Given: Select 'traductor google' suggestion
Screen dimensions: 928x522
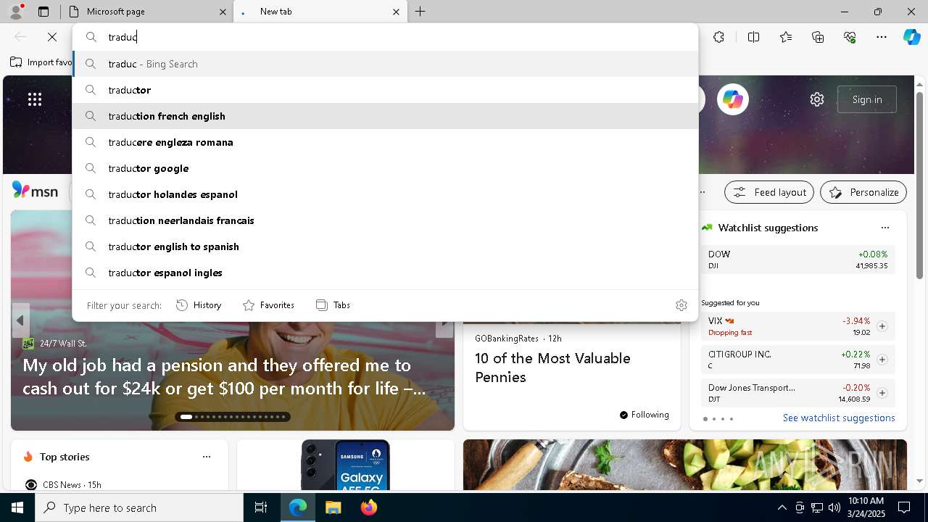Looking at the screenshot, I should [385, 168].
